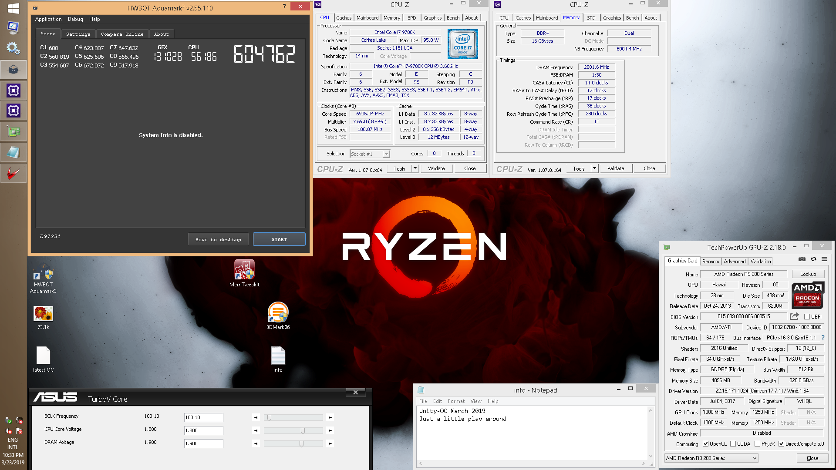Switch to the first CPU-Z taskbar icon

coord(13,91)
